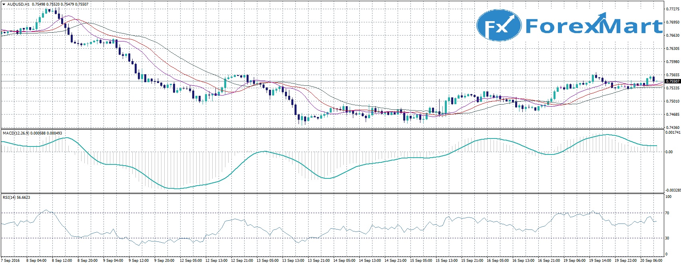Click the 15 Sep 13:00 time label
The height and width of the screenshot is (265, 681).
point(447,261)
